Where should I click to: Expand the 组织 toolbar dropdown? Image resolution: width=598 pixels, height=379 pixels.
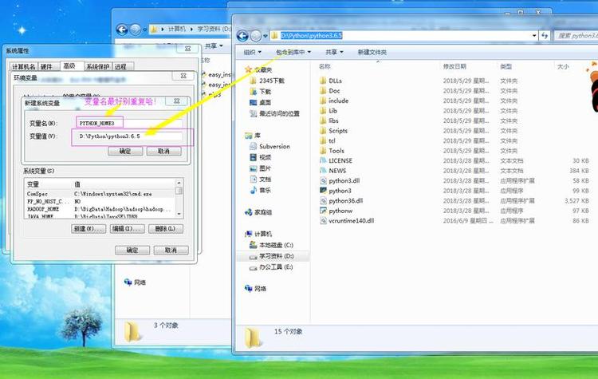tap(253, 52)
